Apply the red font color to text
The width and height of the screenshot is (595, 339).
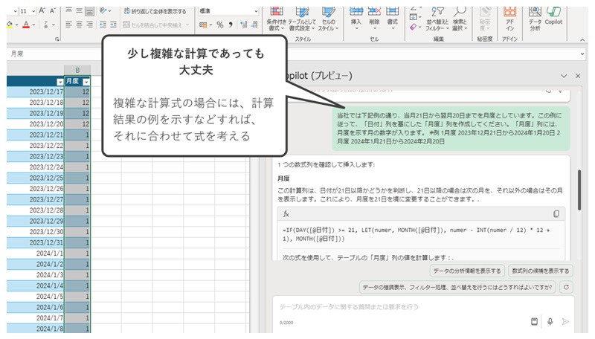[26, 25]
